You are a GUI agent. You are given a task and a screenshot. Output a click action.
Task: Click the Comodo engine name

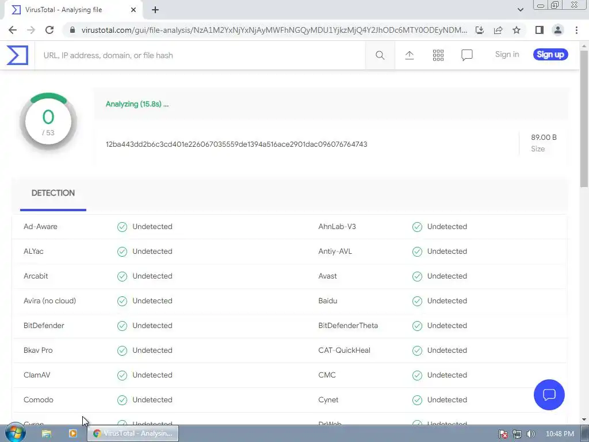coord(39,400)
